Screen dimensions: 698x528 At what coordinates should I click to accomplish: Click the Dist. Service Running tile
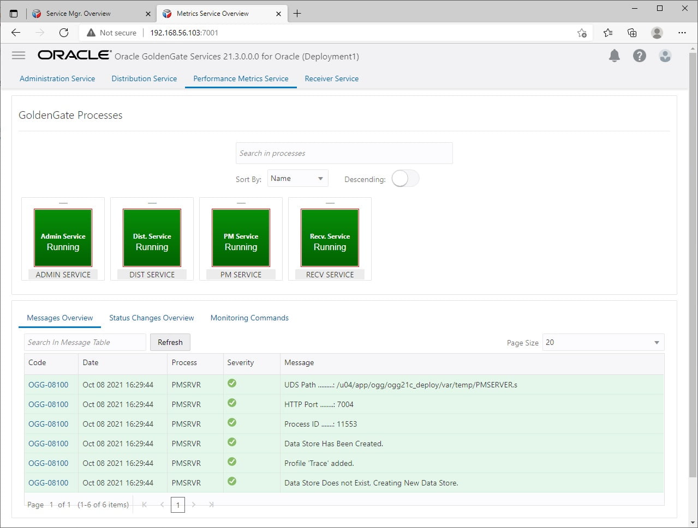pyautogui.click(x=152, y=238)
